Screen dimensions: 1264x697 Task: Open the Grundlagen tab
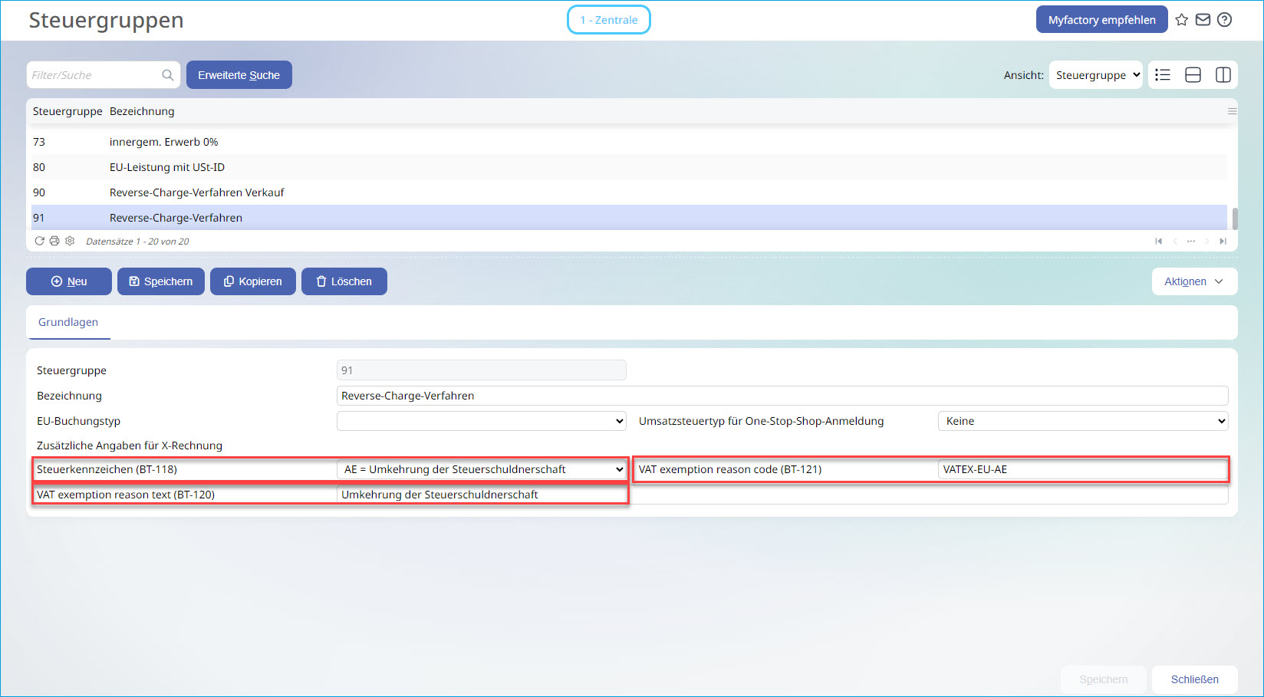(x=68, y=322)
